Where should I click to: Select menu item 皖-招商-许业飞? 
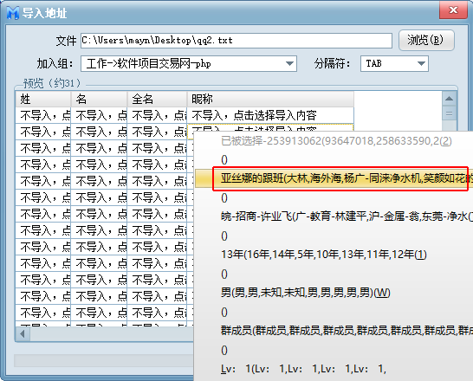pyautogui.click(x=334, y=216)
